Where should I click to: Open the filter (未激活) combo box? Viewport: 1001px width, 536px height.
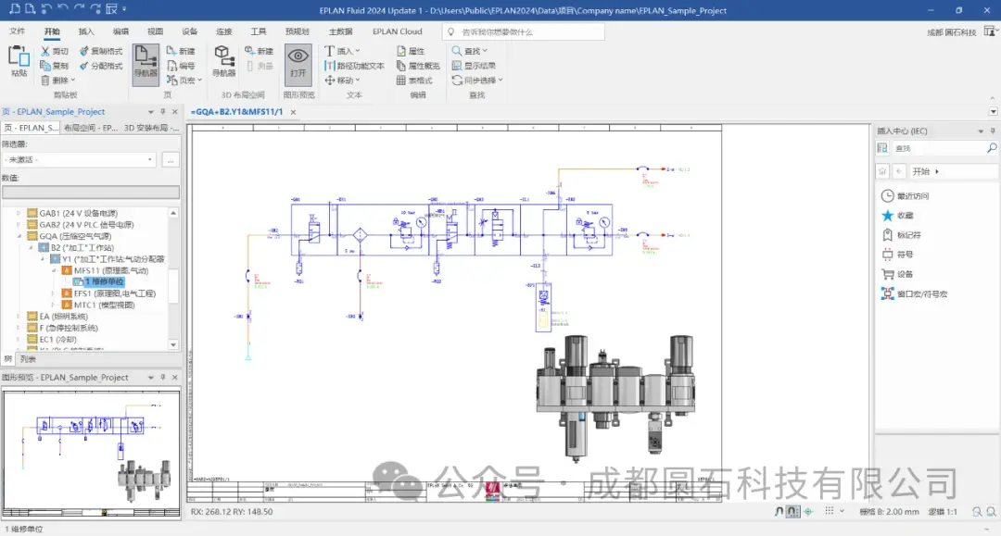click(x=79, y=160)
